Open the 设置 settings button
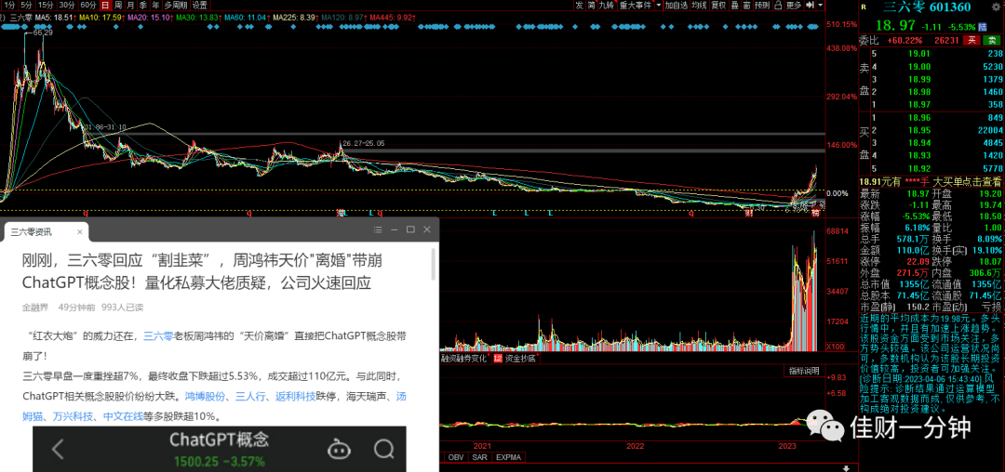Image resolution: width=1005 pixels, height=472 pixels. tap(200, 5)
